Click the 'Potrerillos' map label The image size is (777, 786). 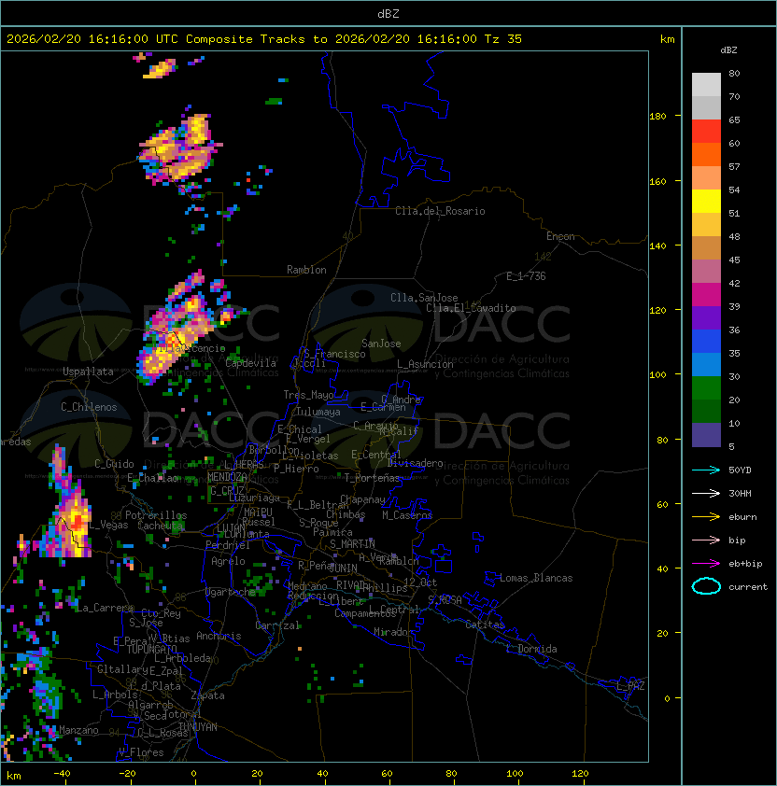pos(156,515)
